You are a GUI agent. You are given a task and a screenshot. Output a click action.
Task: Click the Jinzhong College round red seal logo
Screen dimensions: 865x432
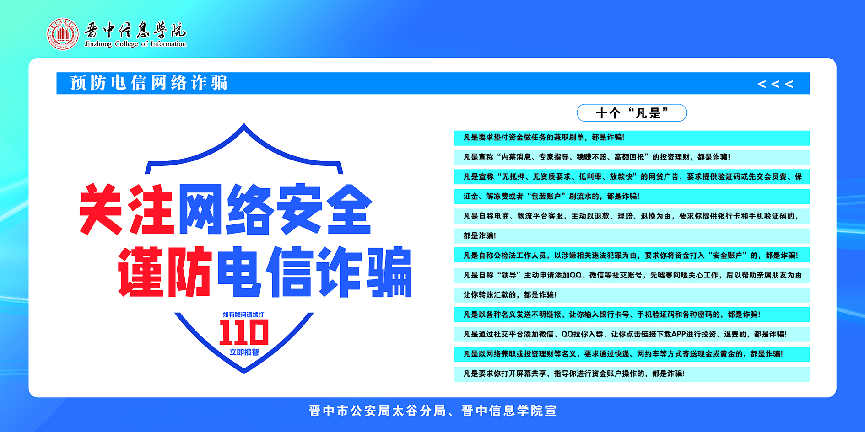[x=63, y=34]
